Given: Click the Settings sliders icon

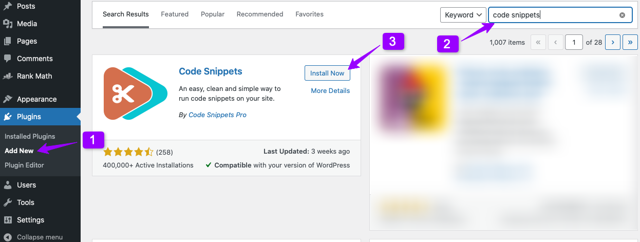Looking at the screenshot, I should tap(8, 220).
